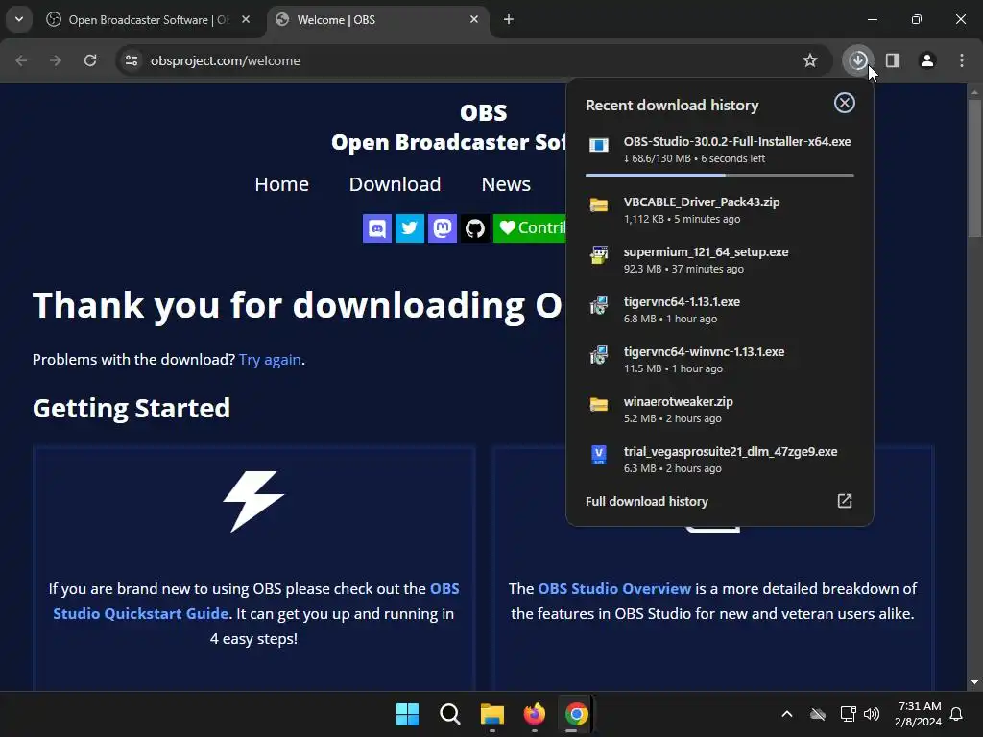Open the Chrome profile menu
Image resolution: width=983 pixels, height=737 pixels.
[x=927, y=60]
